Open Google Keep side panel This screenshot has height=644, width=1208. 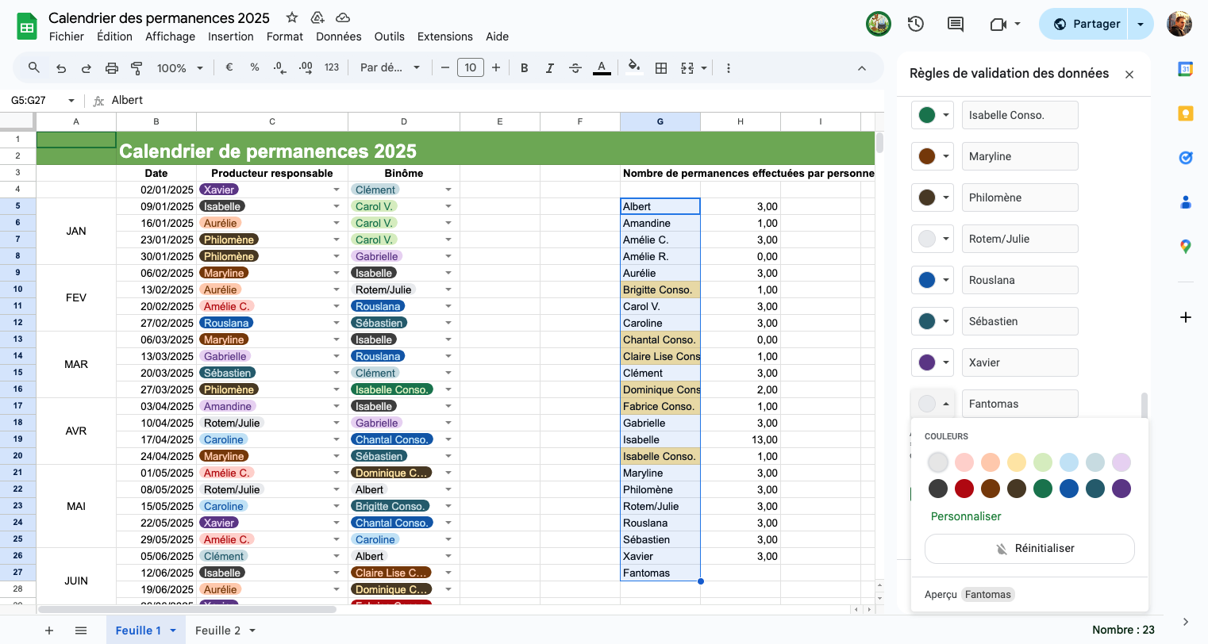(1186, 113)
